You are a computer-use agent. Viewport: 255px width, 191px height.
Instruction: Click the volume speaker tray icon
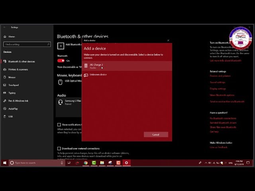pos(210,163)
